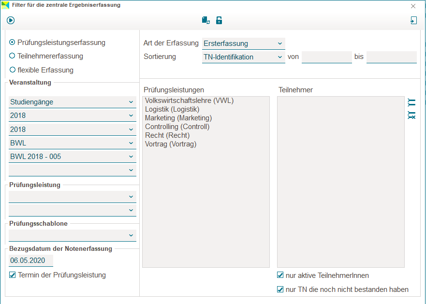This screenshot has width=426, height=304.
Task: Disable nur TN die noch nicht bestanden haben
Action: 280,290
